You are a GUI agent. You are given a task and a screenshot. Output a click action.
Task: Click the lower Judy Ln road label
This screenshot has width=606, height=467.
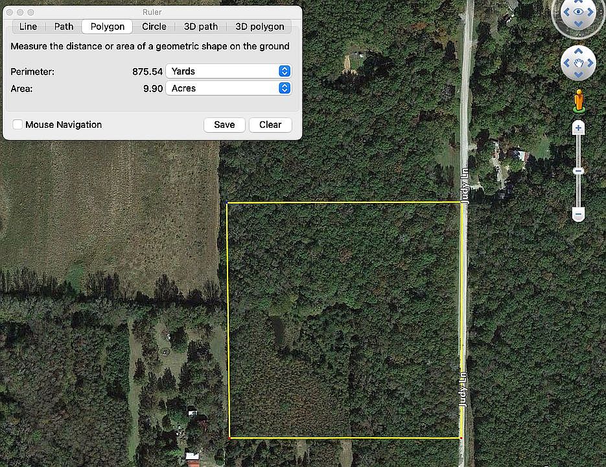click(x=463, y=389)
